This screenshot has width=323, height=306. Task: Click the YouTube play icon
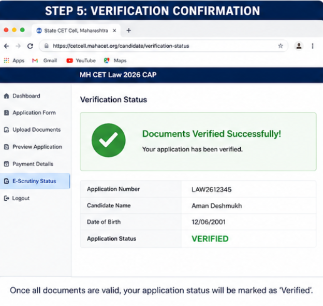pyautogui.click(x=70, y=61)
